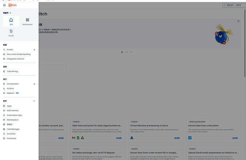246x160 pixels.
Task: Collapse the 更多 section arrow
Action: tap(34, 101)
